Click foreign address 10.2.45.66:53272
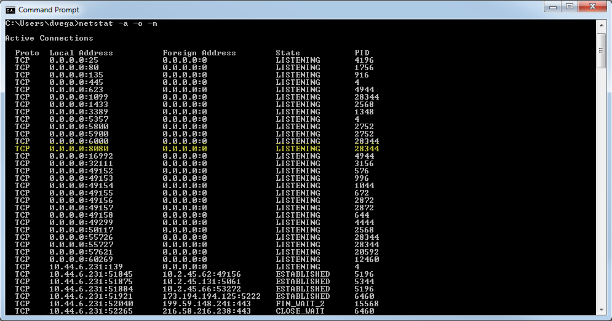The width and height of the screenshot is (612, 321). coord(202,290)
